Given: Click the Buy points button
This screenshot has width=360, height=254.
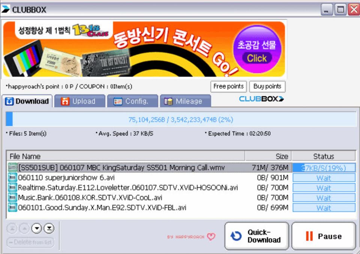Looking at the screenshot, I should (x=267, y=86).
